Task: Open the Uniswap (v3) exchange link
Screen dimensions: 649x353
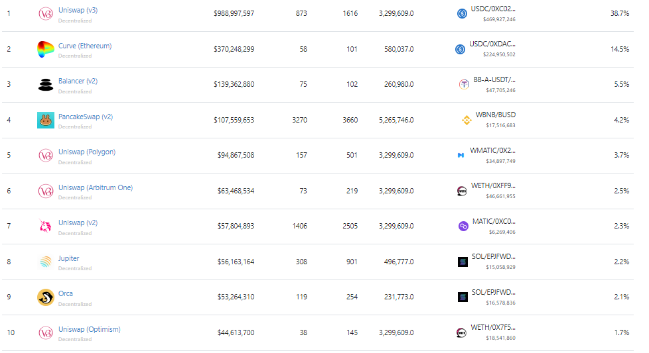Action: pos(78,10)
